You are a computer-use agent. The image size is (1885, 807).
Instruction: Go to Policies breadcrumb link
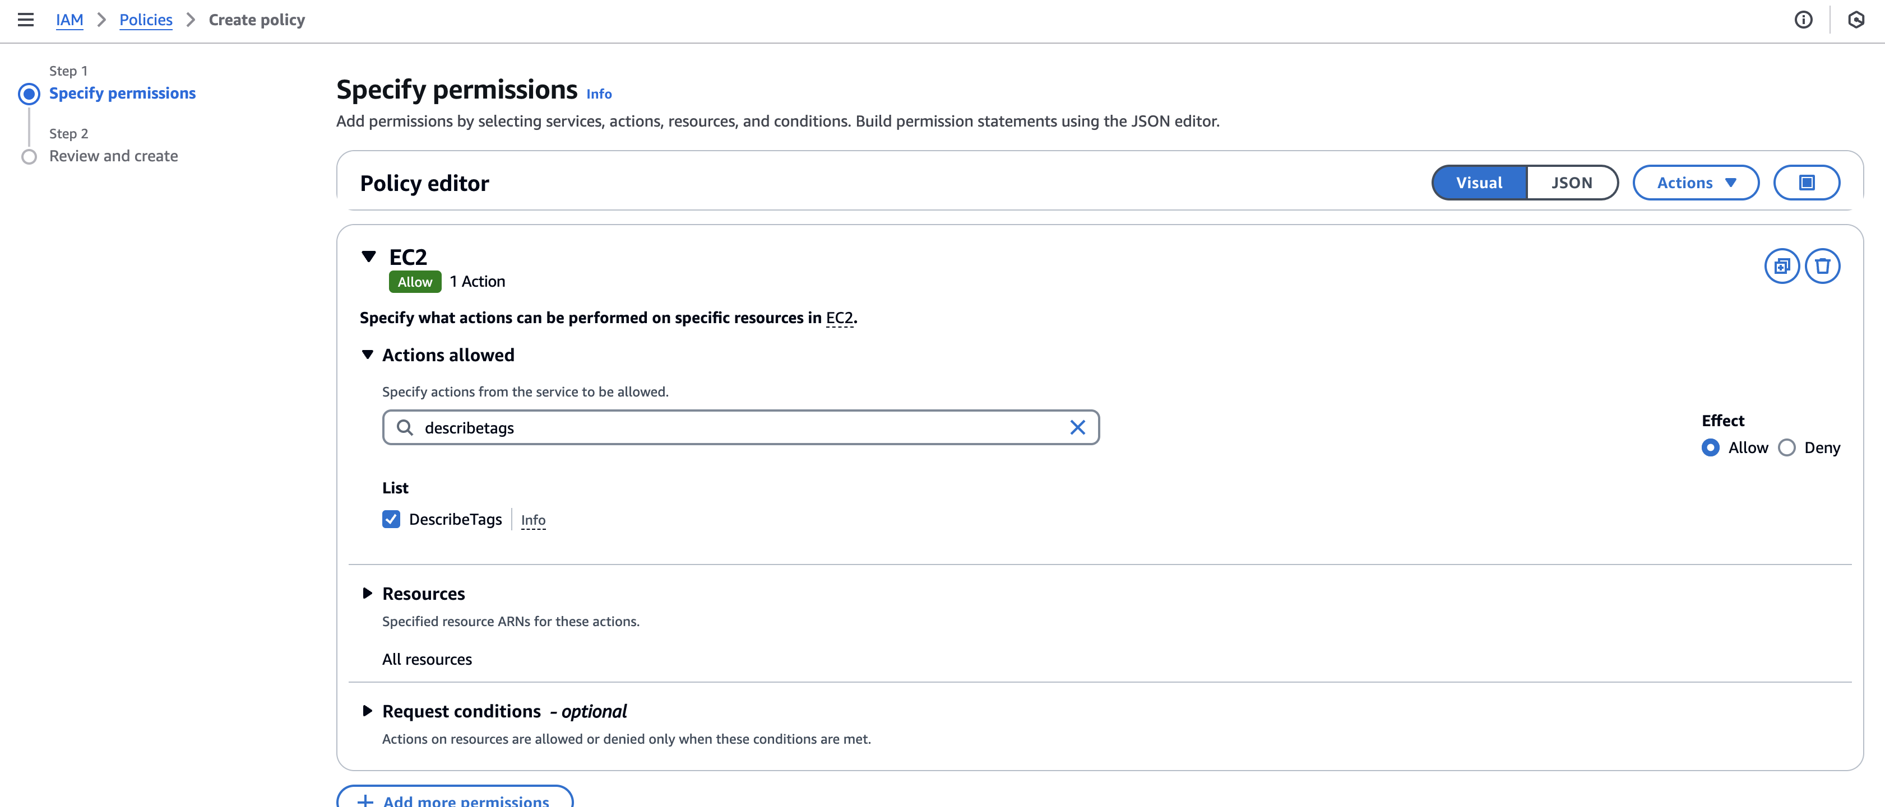146,20
